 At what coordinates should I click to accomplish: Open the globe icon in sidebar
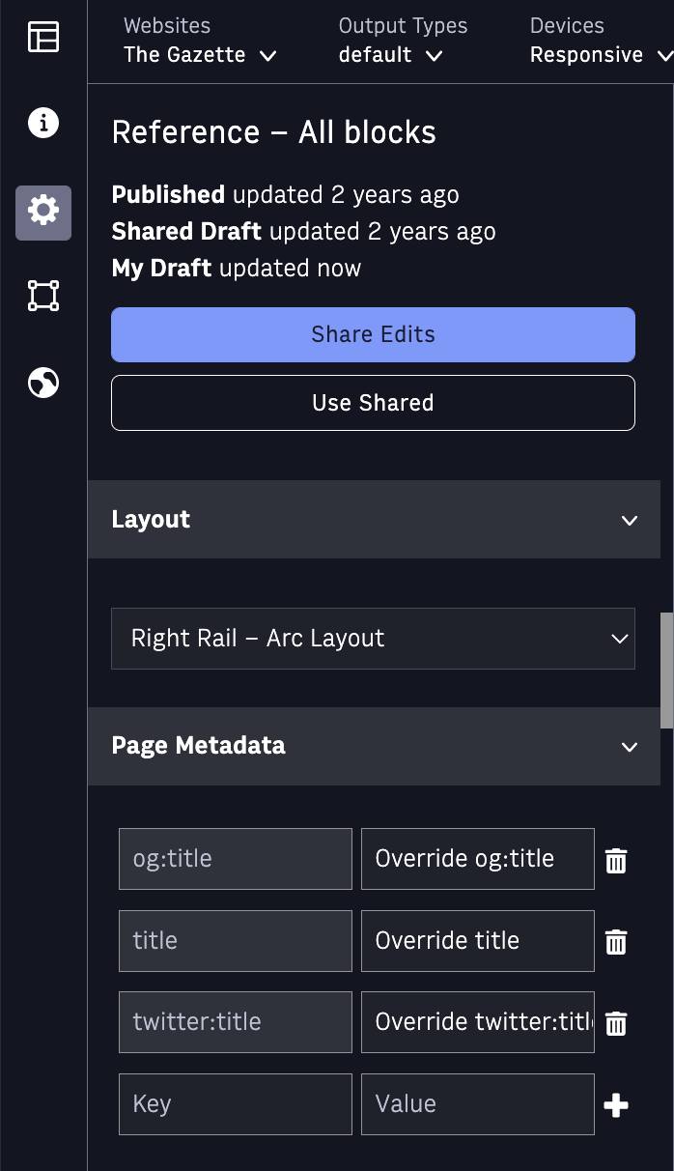(x=43, y=384)
